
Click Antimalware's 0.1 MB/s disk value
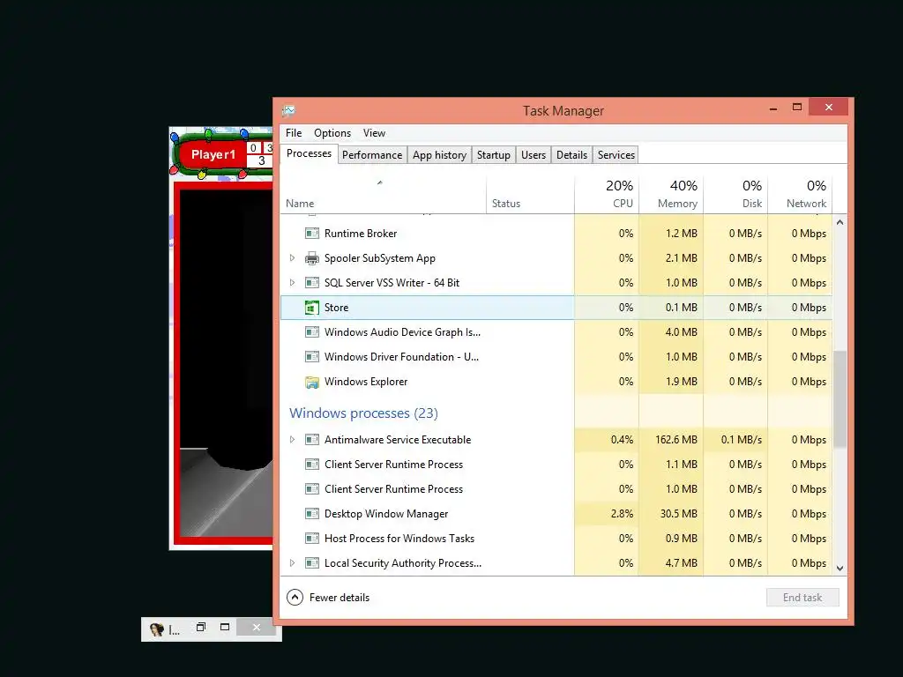point(741,440)
